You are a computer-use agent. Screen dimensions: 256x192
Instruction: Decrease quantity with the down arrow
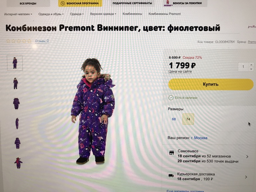251,69
